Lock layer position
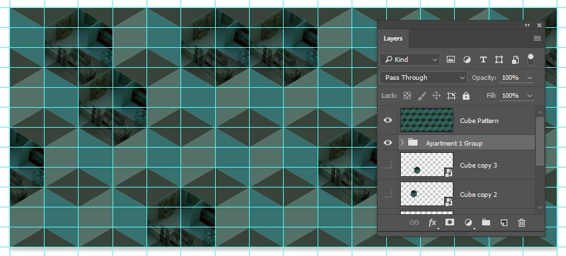This screenshot has height=256, width=566. point(436,96)
